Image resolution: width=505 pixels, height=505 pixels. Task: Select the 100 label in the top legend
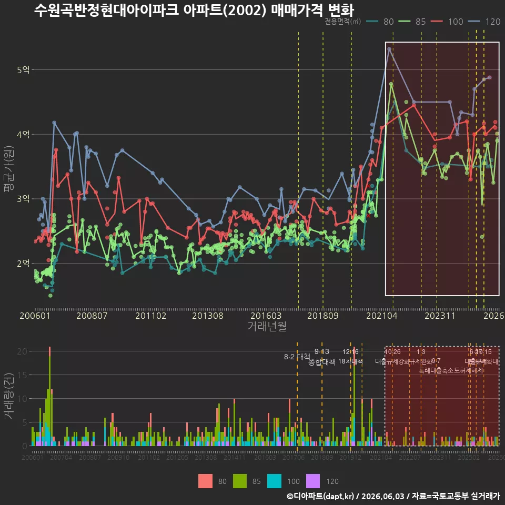[456, 22]
